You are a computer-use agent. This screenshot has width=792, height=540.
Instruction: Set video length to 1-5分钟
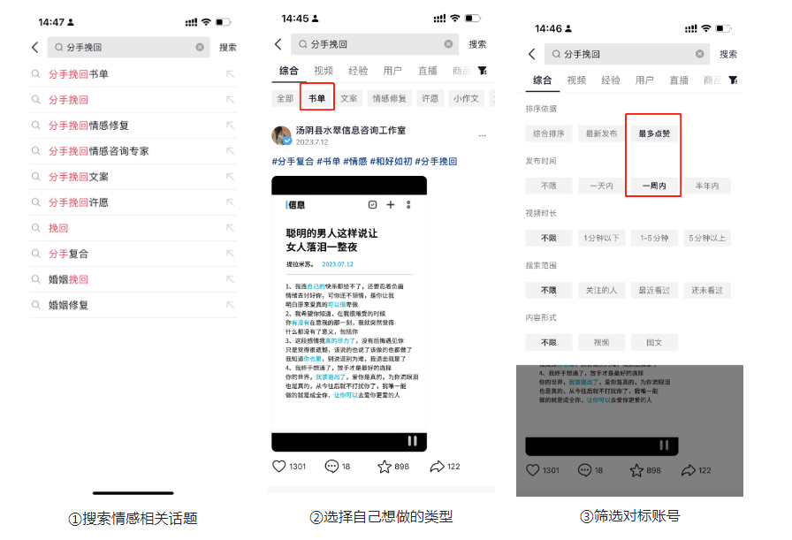tap(654, 238)
